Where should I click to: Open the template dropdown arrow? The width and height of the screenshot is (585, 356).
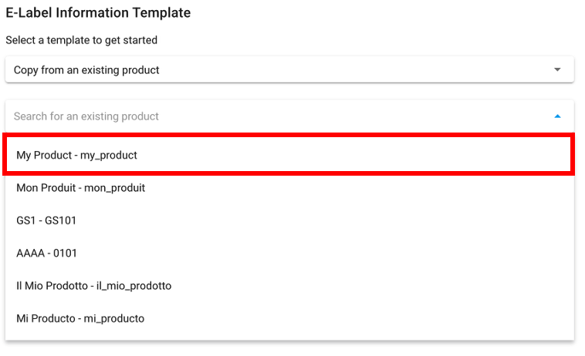coord(557,69)
